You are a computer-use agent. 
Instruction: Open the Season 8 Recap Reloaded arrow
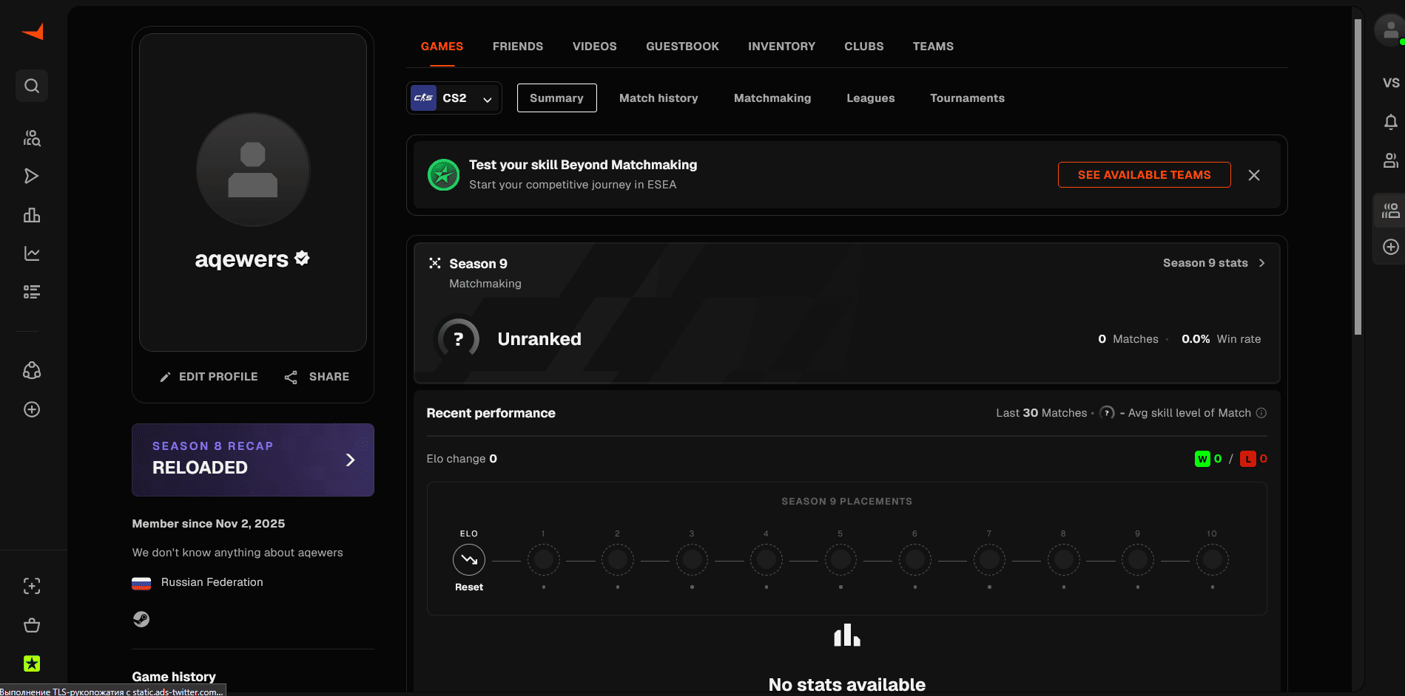tap(351, 460)
